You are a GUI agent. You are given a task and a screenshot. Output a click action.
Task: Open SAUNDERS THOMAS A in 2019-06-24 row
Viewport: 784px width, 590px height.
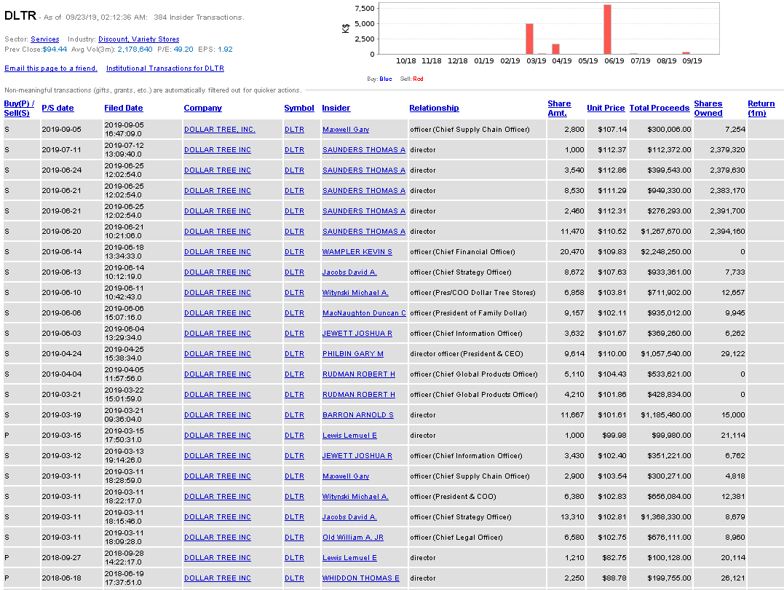[363, 170]
